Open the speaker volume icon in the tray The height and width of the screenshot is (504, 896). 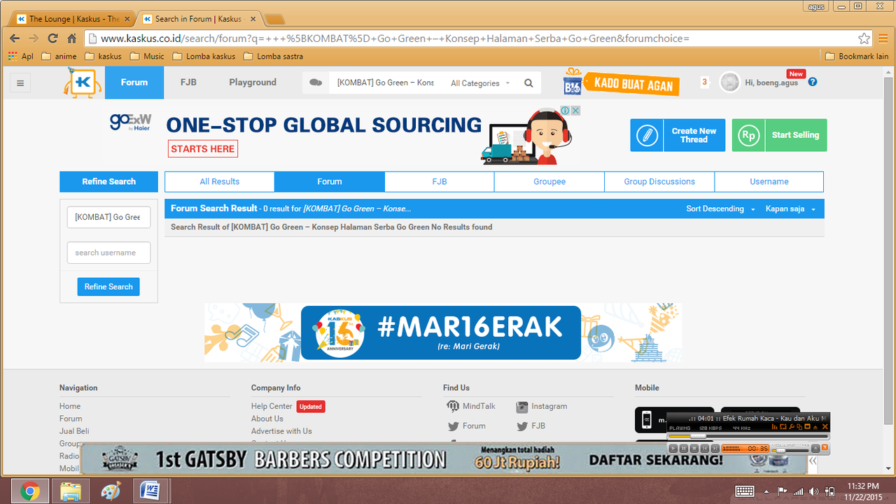tap(813, 491)
